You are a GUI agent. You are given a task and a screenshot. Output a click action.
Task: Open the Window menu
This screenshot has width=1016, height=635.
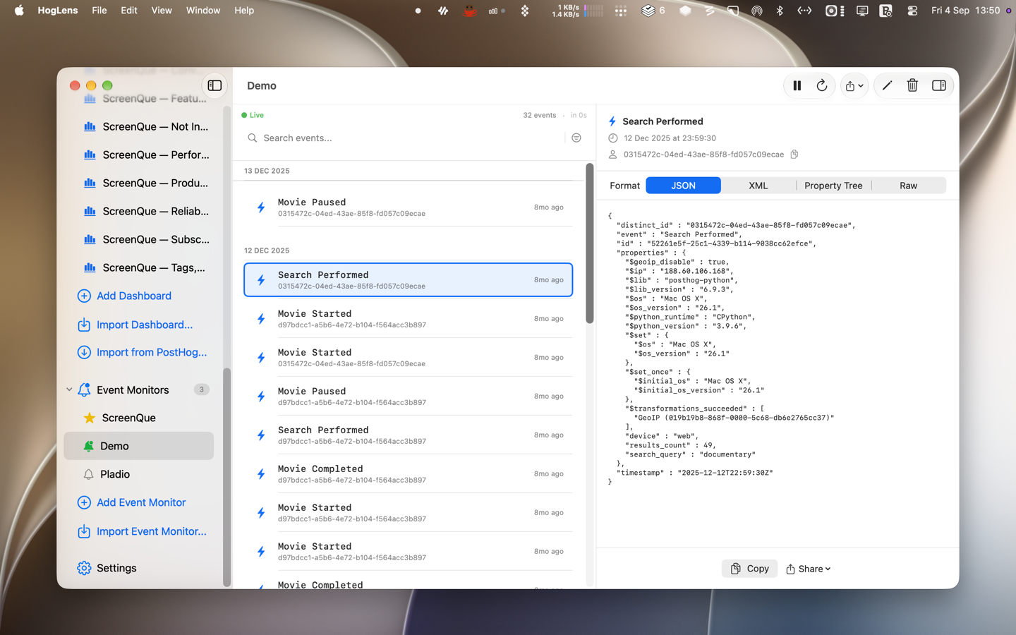203,11
